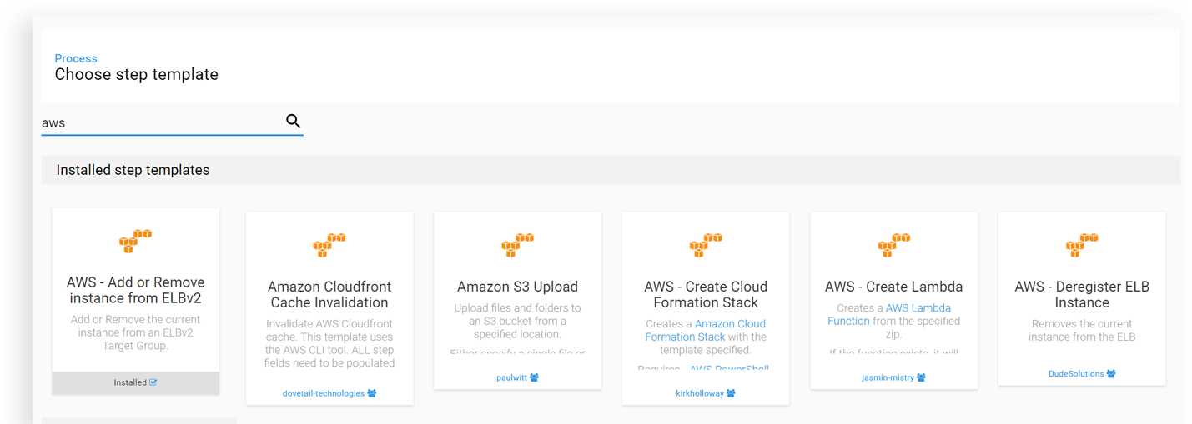This screenshot has height=424, width=1192.
Task: Open the paulwitt author link
Action: coord(511,377)
